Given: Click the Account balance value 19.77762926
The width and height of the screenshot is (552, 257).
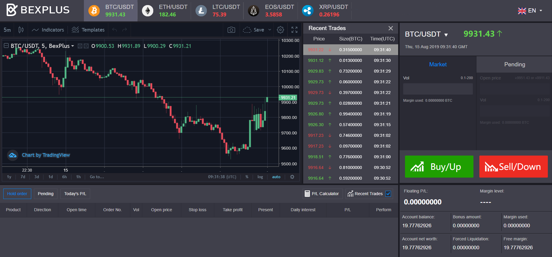Looking at the screenshot, I should (417, 225).
